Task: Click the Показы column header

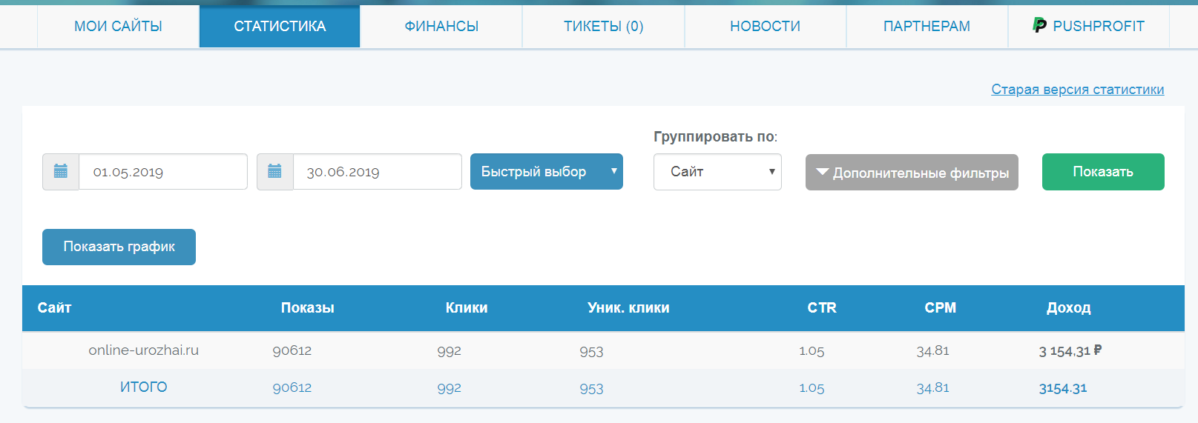Action: click(x=307, y=308)
